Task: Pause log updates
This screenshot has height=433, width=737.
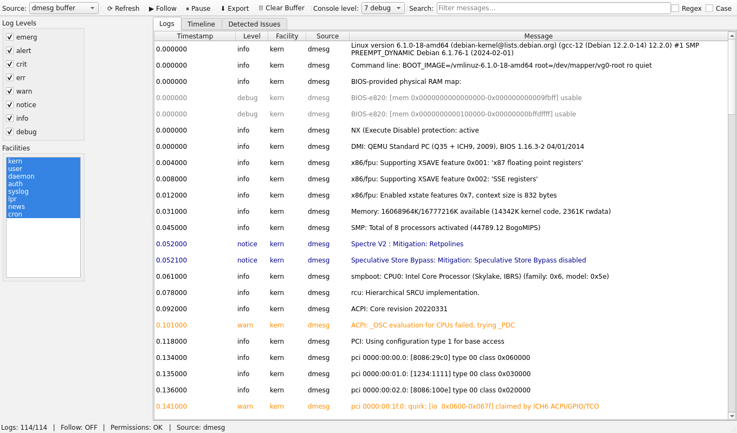Action: click(x=198, y=8)
